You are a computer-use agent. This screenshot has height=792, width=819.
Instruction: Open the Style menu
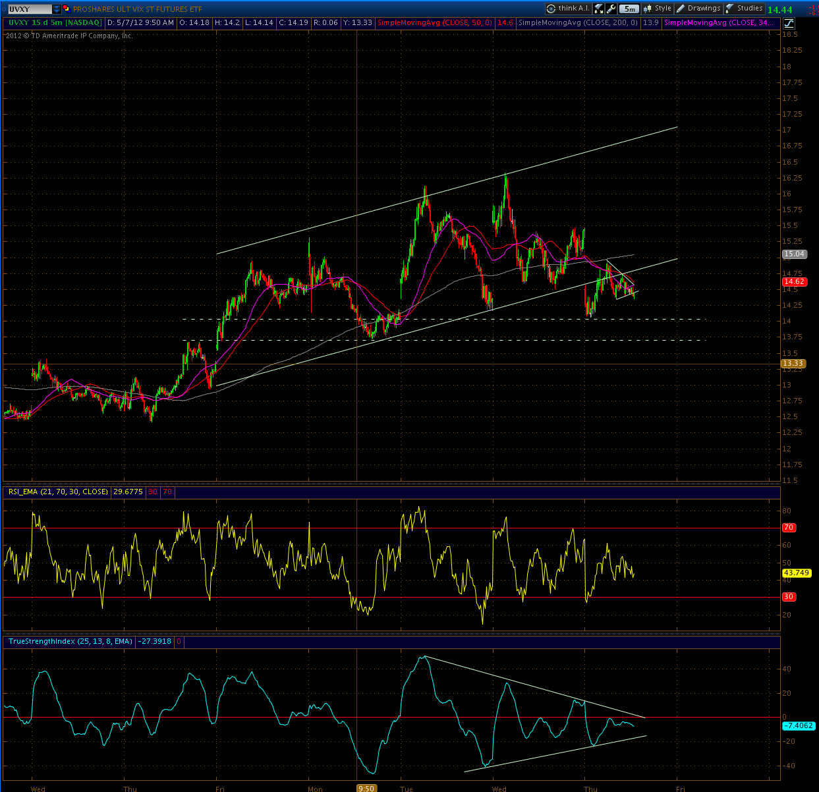tap(657, 9)
